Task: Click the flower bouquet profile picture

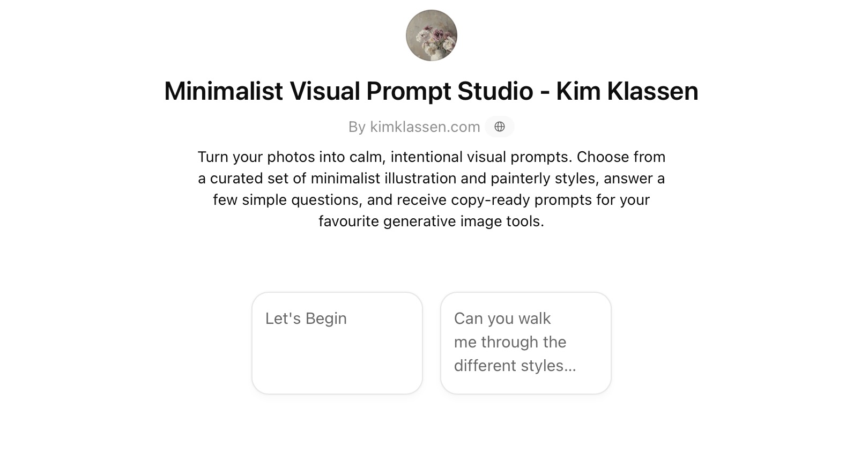Action: pos(431,35)
